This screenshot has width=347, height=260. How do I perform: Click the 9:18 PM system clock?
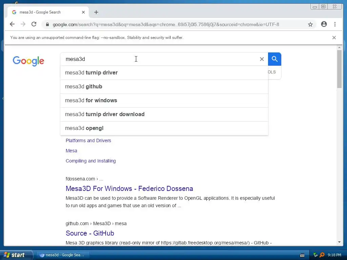pos(334,255)
